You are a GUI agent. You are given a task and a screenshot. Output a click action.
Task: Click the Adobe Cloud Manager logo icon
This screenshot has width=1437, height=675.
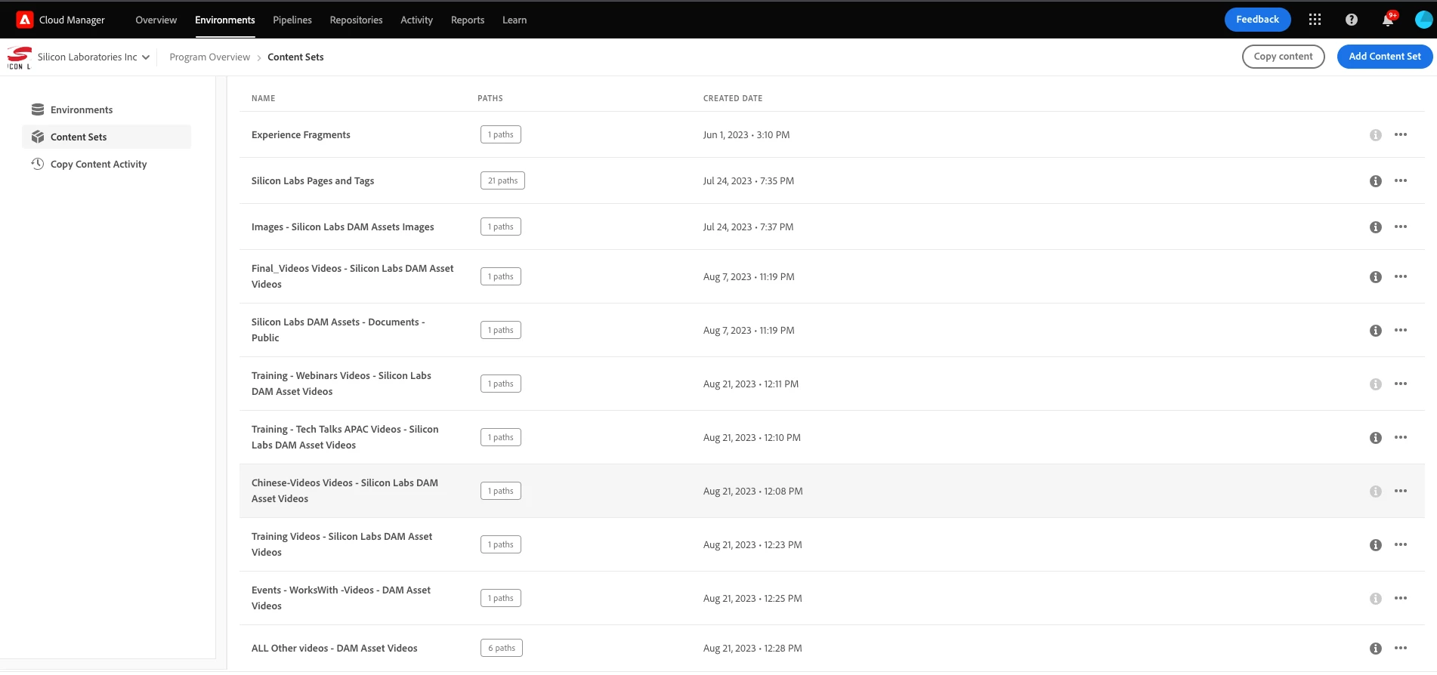click(25, 20)
